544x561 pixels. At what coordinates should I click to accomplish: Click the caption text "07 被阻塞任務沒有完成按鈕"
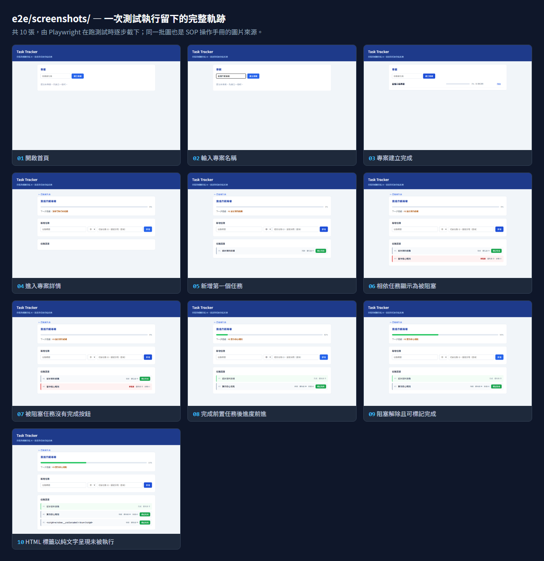coord(54,414)
